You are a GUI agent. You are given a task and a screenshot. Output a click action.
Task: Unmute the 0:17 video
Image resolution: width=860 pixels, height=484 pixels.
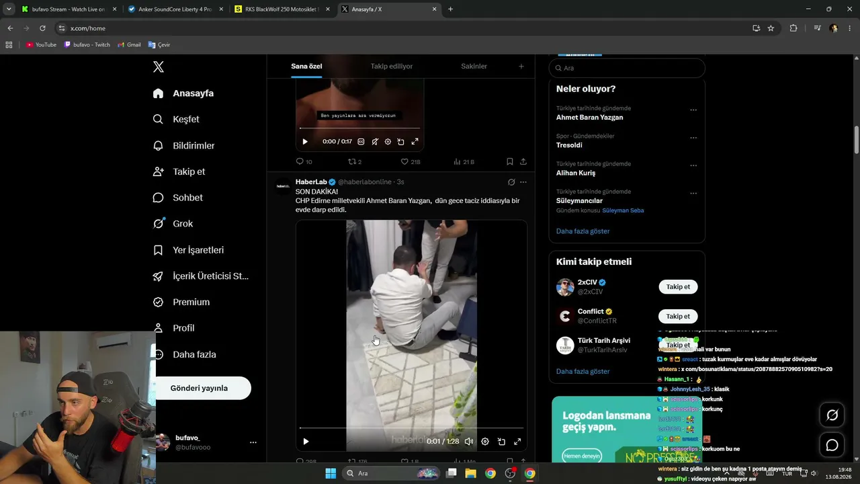click(x=375, y=142)
